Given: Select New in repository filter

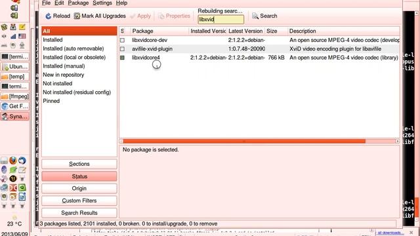Looking at the screenshot, I should (79, 75).
